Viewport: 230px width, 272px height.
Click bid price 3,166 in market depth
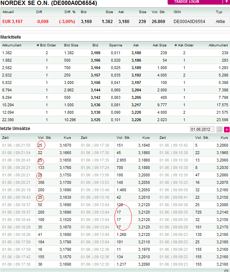coord(95,60)
